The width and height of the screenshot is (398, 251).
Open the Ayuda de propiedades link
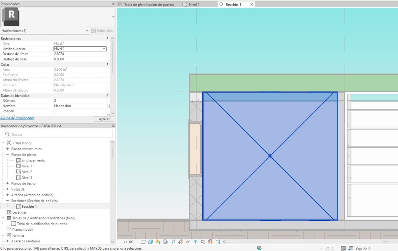point(17,118)
